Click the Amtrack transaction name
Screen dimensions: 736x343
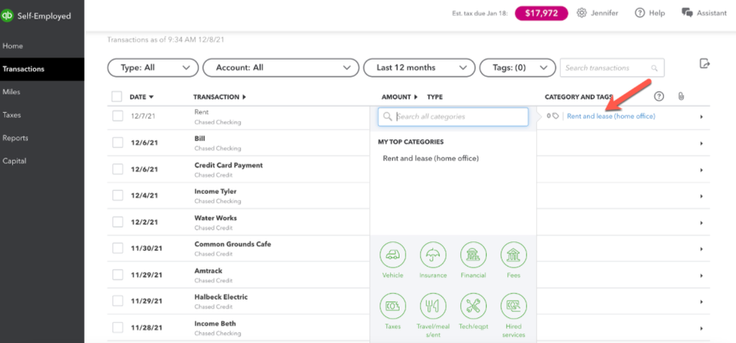pos(209,271)
